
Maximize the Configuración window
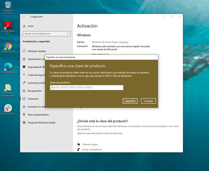click(172, 16)
